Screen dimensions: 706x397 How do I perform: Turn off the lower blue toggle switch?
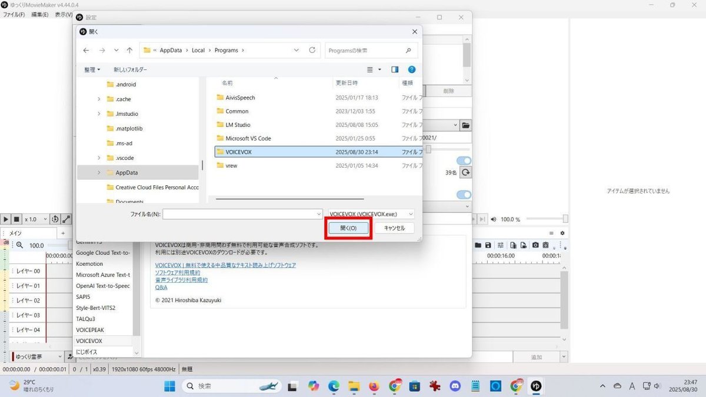[x=464, y=194]
